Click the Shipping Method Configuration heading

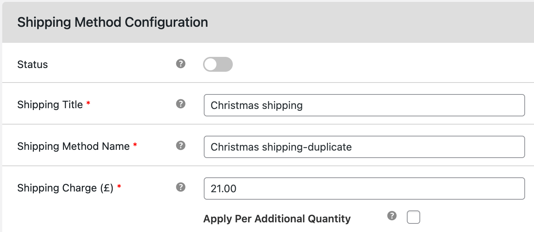(x=112, y=22)
